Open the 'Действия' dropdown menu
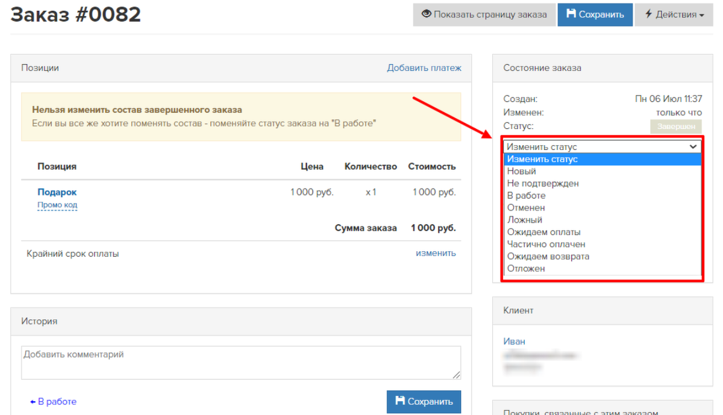This screenshot has height=415, width=723. click(x=675, y=14)
